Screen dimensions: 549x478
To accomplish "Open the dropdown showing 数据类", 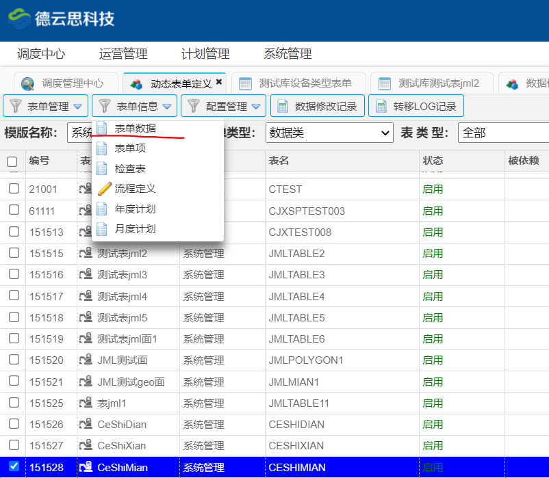I will 329,133.
